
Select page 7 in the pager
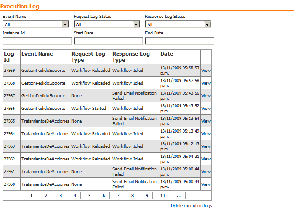[x=118, y=196]
